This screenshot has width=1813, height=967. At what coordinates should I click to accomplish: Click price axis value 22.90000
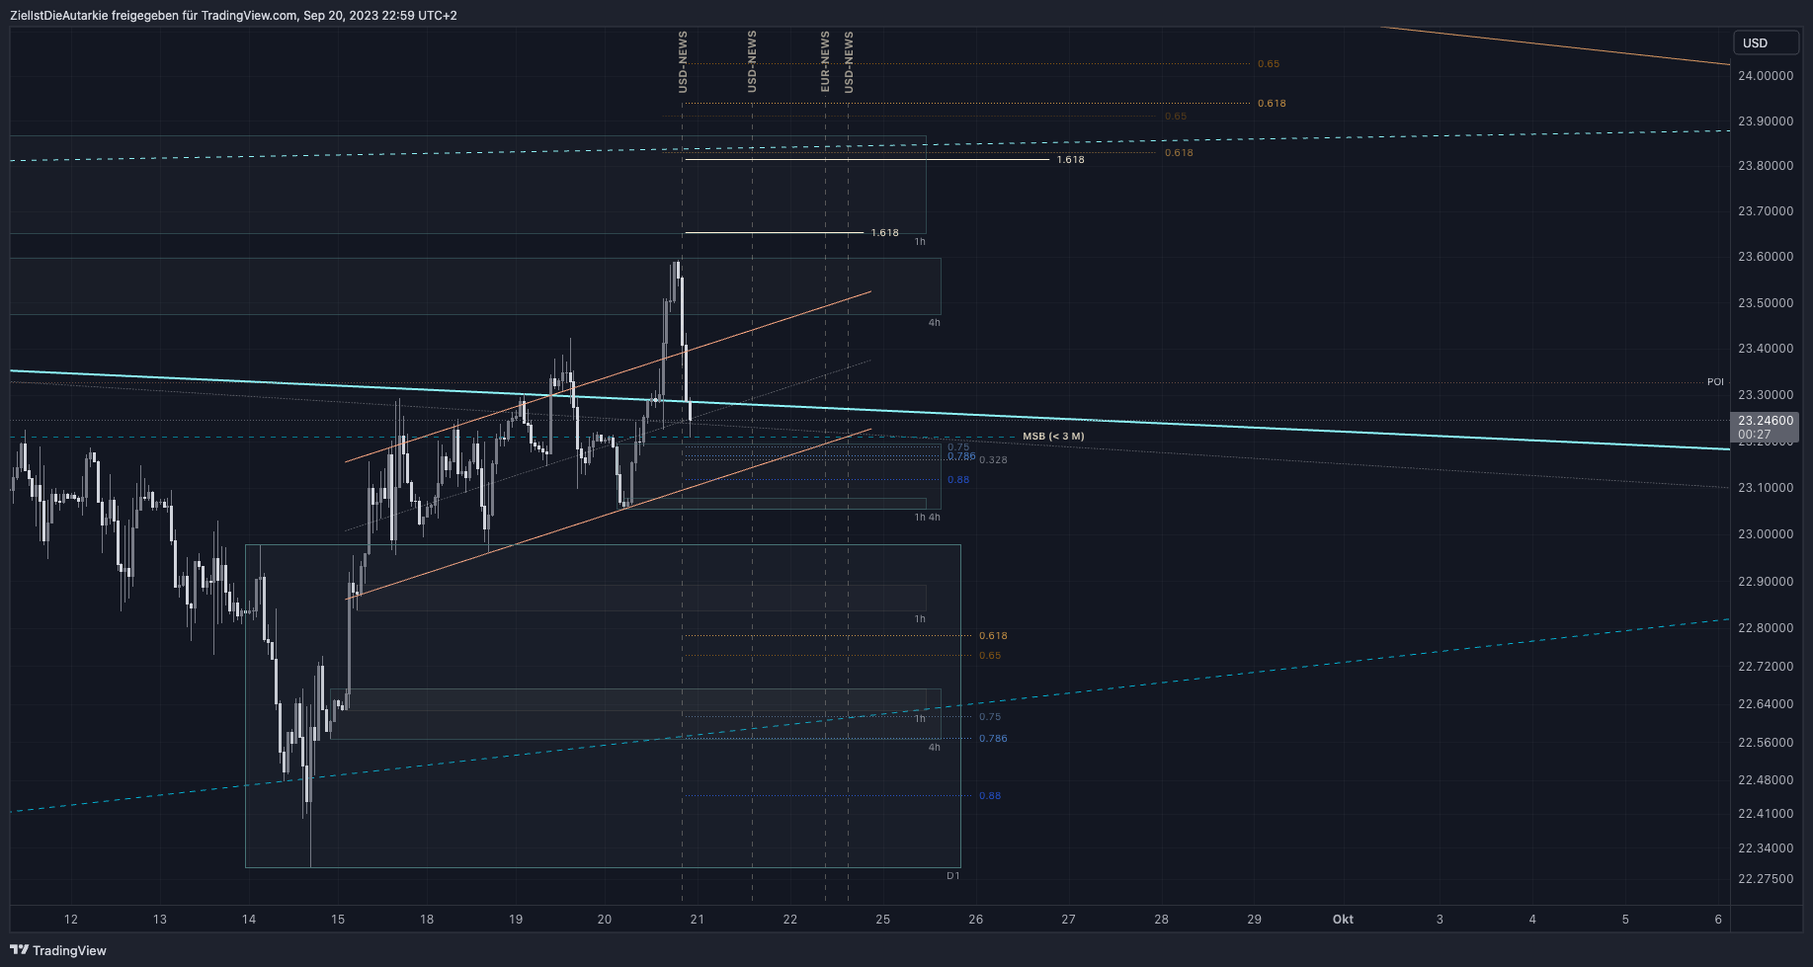pos(1766,582)
